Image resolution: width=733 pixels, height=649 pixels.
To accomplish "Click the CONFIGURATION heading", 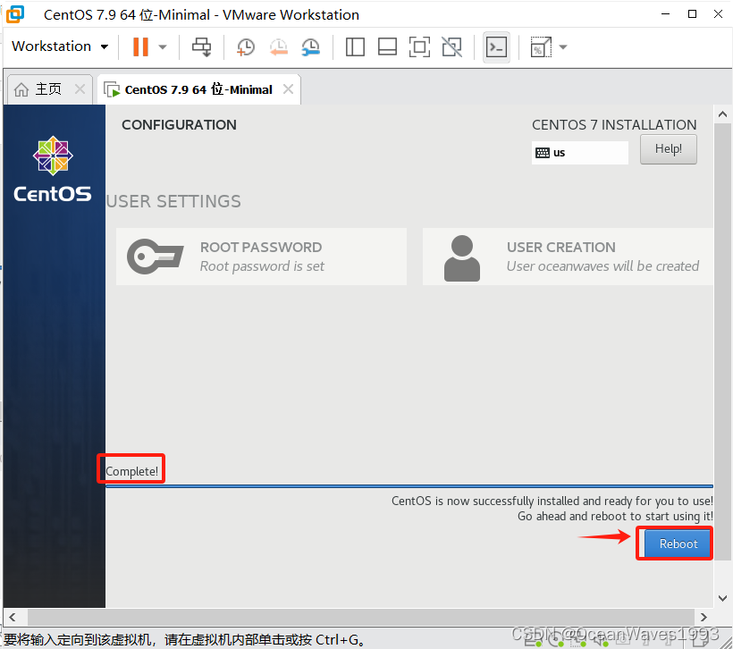I will pyautogui.click(x=179, y=125).
